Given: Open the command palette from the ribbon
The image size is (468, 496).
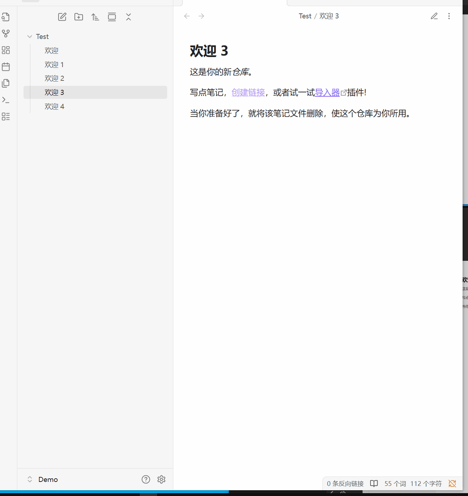Looking at the screenshot, I should click(x=6, y=100).
